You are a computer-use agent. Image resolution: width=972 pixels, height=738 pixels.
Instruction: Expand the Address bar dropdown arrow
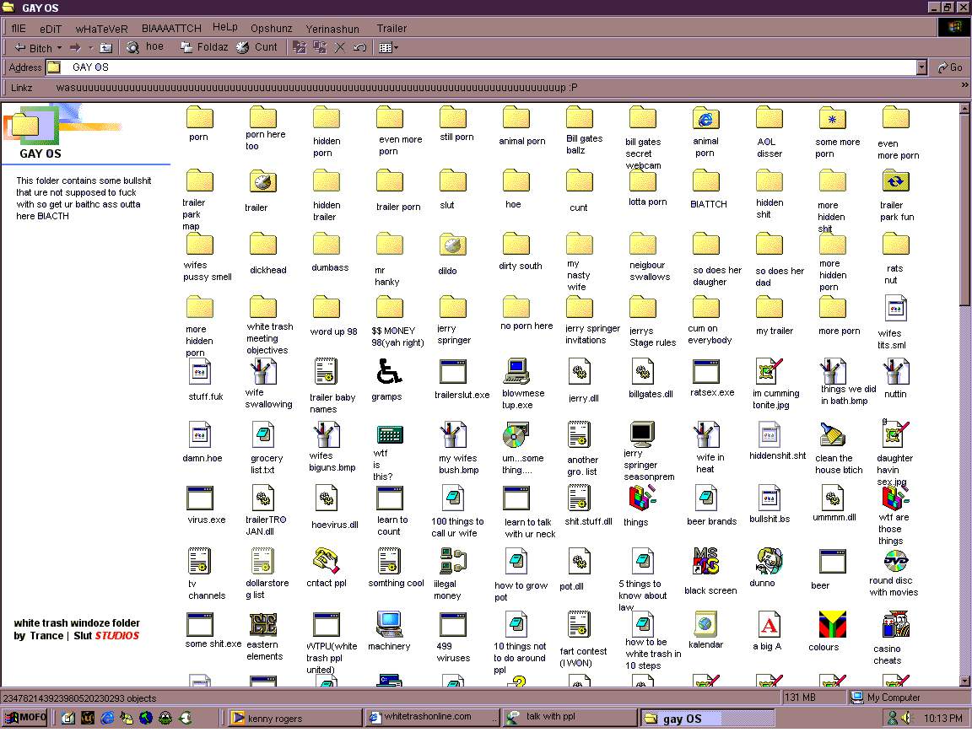point(921,67)
